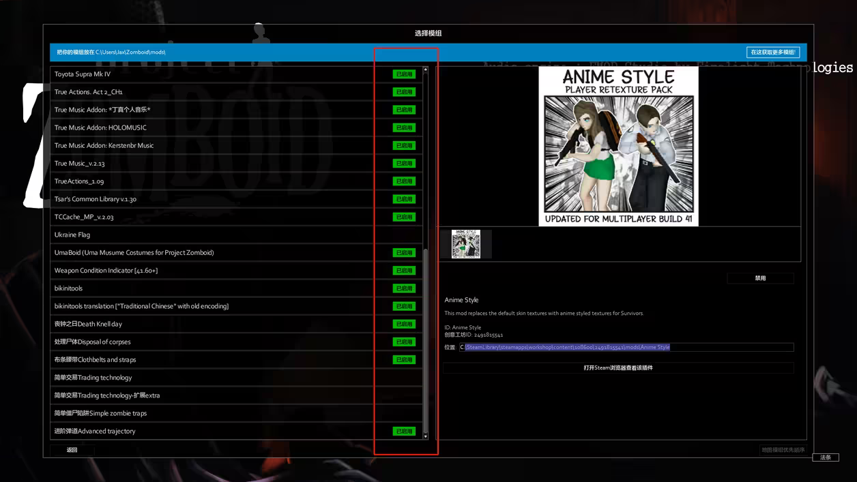Image resolution: width=857 pixels, height=482 pixels.
Task: Select the True Music_v.2.13 mod name
Action: pyautogui.click(x=79, y=164)
